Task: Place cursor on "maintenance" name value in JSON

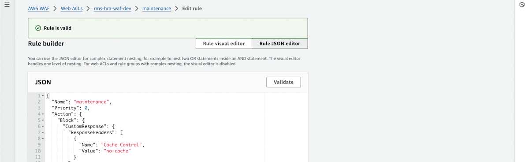Action: [92, 102]
